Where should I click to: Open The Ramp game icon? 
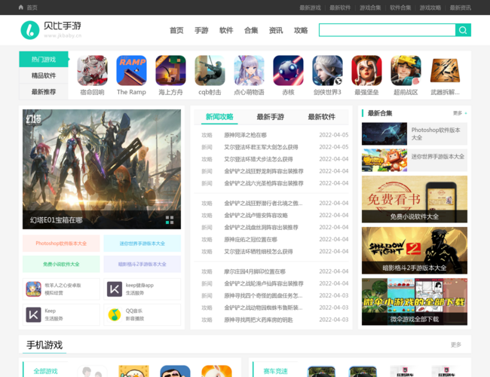point(131,70)
